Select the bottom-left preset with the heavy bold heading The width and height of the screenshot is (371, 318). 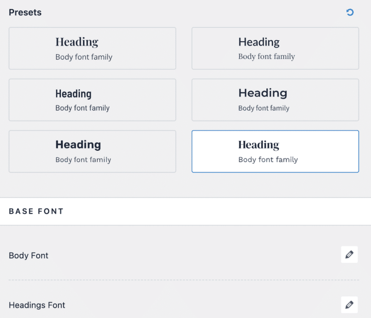(x=92, y=151)
